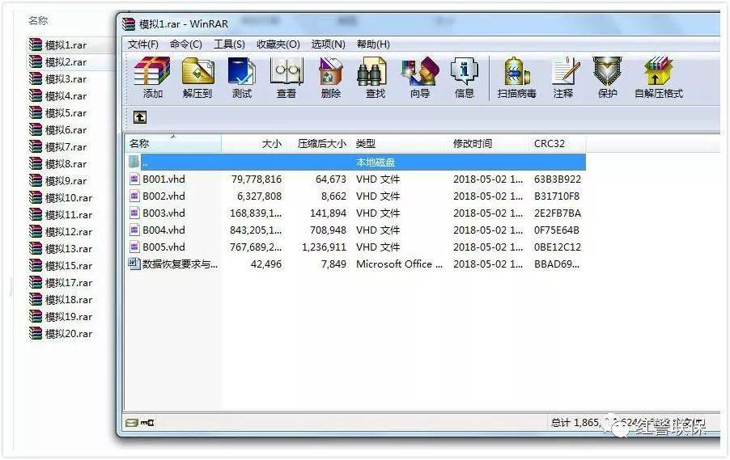This screenshot has width=730, height=460.
Task: Run the 测试 (Test) archive tool
Action: tap(242, 78)
